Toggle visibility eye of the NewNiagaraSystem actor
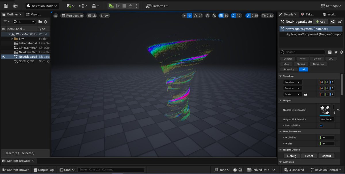This screenshot has width=345, height=174. [x=3, y=57]
